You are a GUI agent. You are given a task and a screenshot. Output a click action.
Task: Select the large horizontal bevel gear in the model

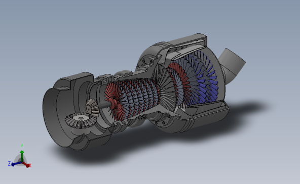tap(81, 121)
